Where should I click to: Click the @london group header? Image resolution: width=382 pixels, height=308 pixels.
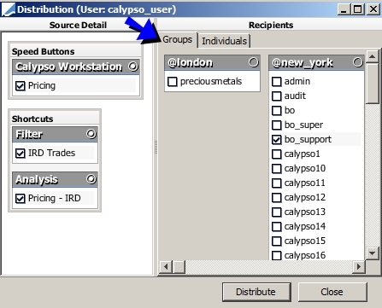[x=212, y=62]
